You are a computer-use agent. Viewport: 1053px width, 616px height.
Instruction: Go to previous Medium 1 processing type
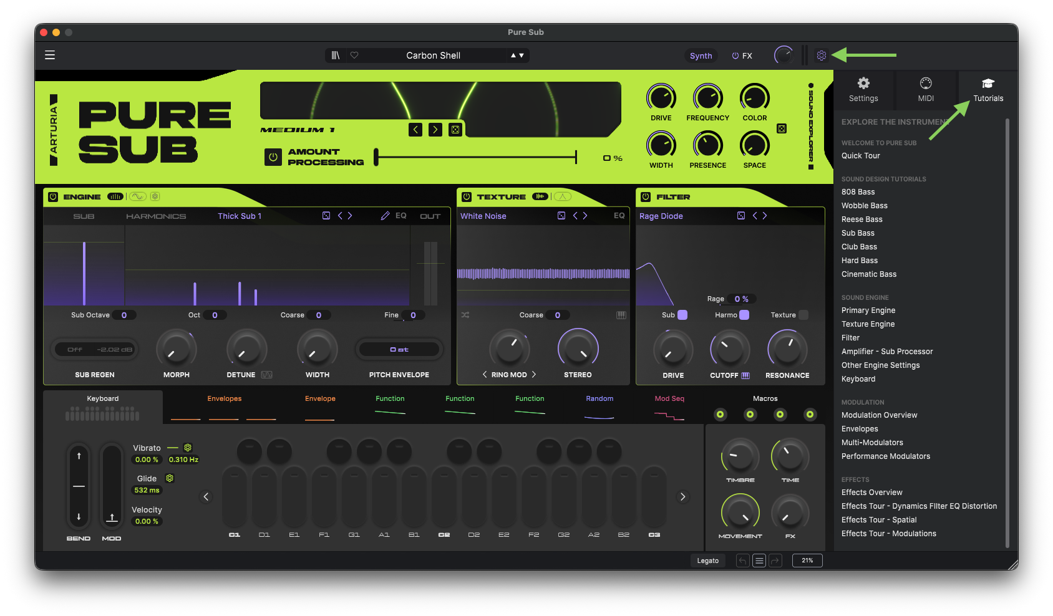415,130
